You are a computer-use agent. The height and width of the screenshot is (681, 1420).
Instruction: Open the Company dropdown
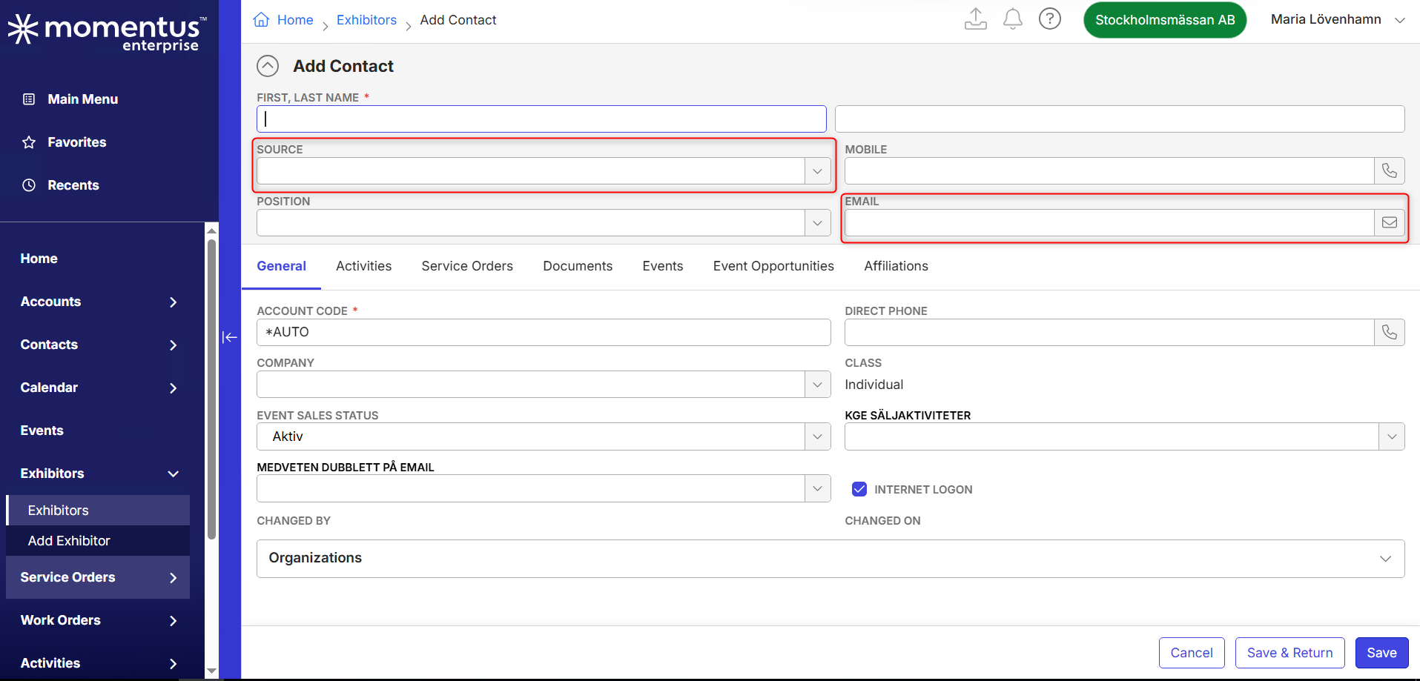pos(817,385)
